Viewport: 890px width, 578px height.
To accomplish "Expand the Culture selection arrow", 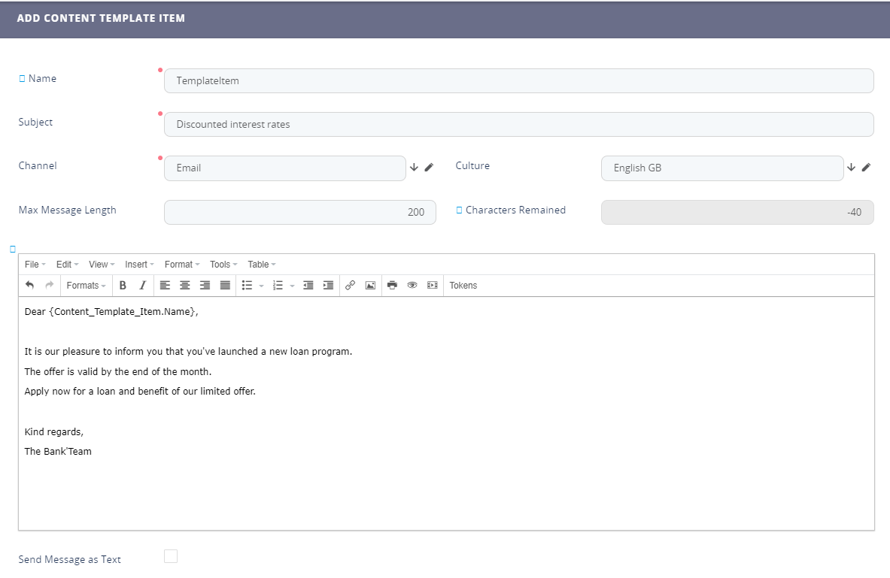I will pos(851,168).
